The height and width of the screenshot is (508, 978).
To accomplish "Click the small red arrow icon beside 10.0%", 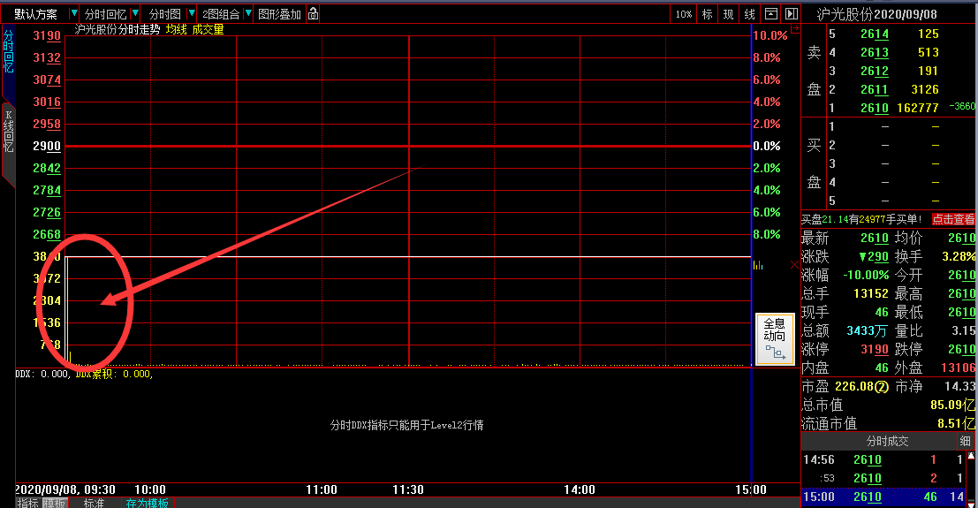I will (x=794, y=30).
